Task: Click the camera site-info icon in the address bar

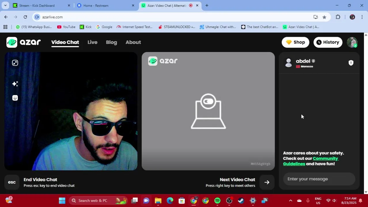Action: click(37, 17)
